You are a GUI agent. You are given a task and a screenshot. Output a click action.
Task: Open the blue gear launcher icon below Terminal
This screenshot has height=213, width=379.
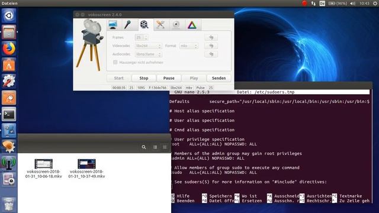point(9,131)
